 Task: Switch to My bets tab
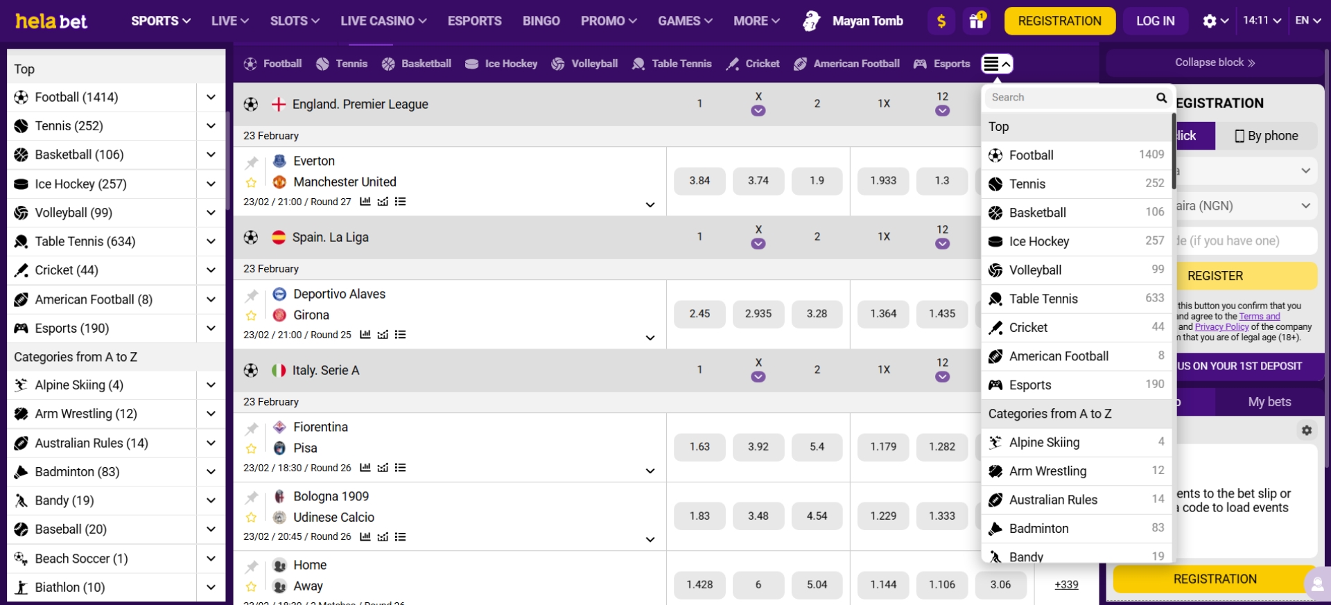pyautogui.click(x=1269, y=402)
